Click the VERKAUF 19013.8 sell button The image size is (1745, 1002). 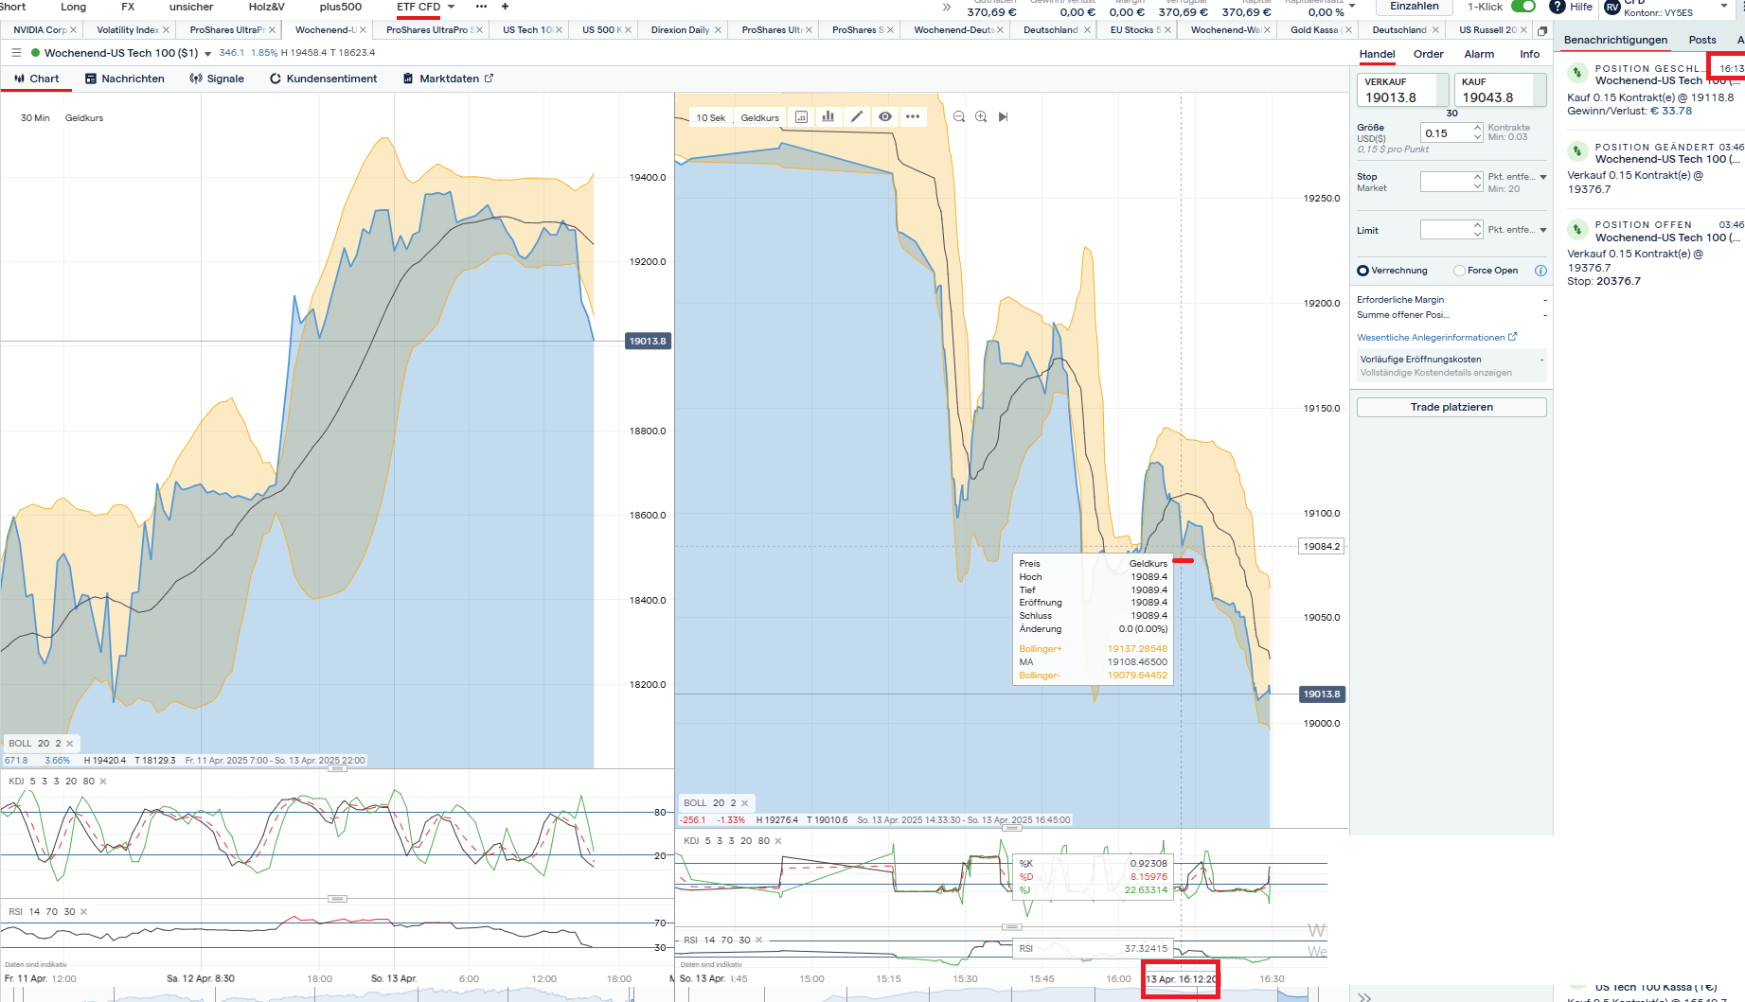point(1403,90)
